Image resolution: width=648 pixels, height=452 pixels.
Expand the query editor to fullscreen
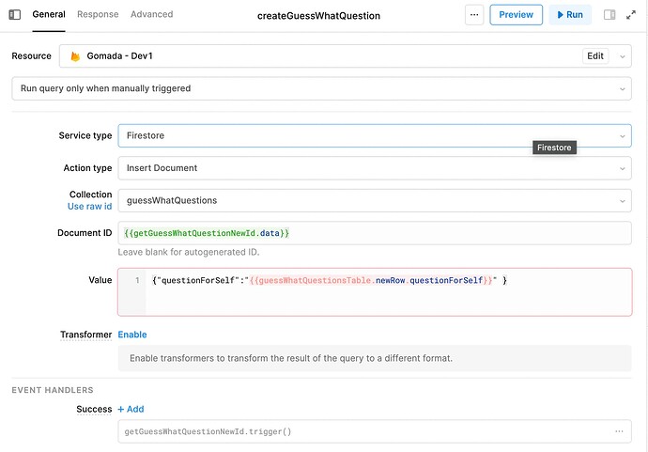pos(631,15)
